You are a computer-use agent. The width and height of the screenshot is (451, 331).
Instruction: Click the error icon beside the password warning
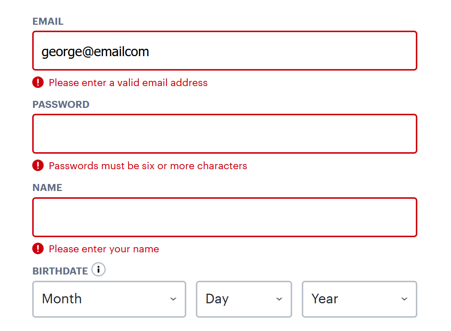[38, 165]
